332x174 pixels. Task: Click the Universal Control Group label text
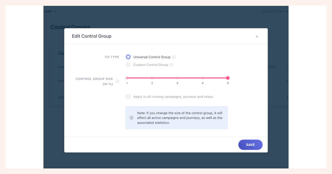[x=152, y=57]
